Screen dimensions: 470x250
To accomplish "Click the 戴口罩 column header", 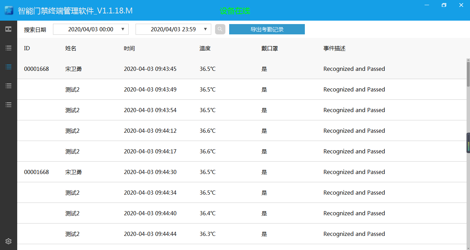I will coord(270,48).
